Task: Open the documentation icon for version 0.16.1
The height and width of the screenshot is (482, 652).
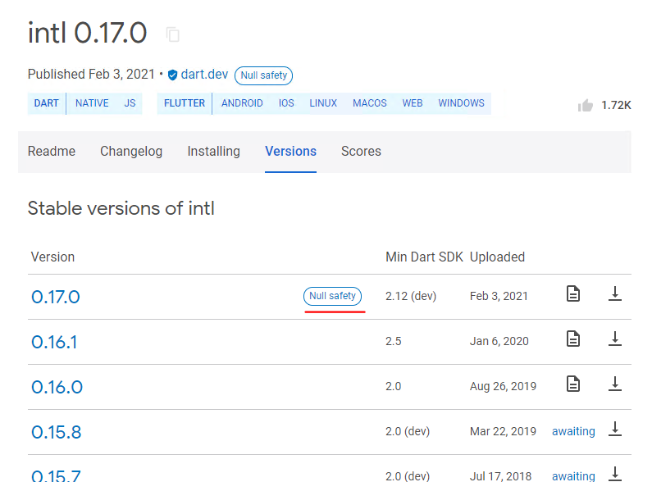Action: (x=573, y=339)
